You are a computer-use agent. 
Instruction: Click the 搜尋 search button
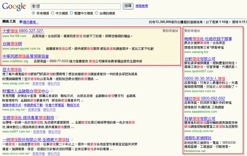pyautogui.click(x=128, y=6)
